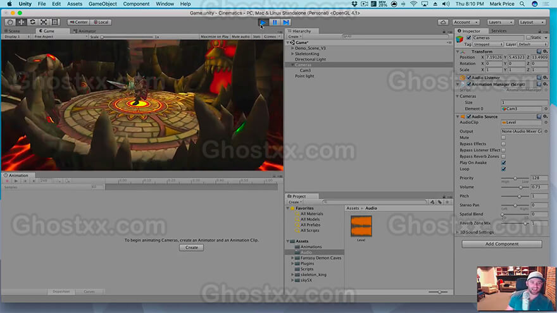Toggle Mute audio in Game view
The height and width of the screenshot is (313, 557).
point(241,37)
